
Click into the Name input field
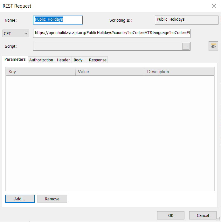pos(58,20)
